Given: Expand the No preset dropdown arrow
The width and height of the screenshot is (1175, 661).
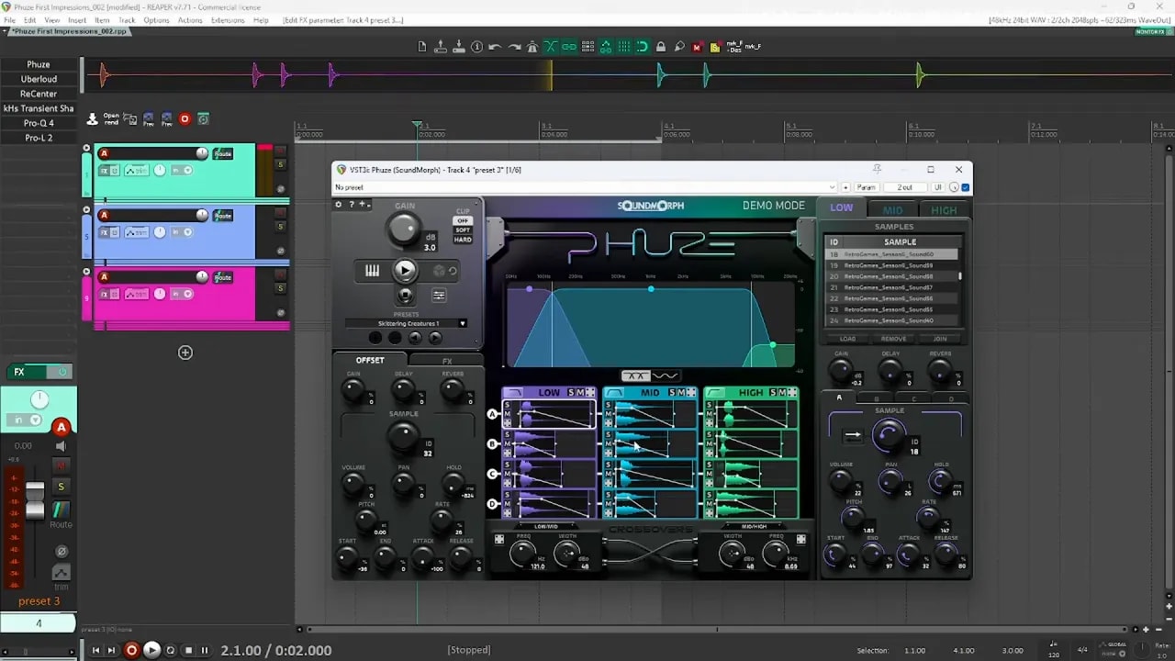Looking at the screenshot, I should [x=831, y=187].
